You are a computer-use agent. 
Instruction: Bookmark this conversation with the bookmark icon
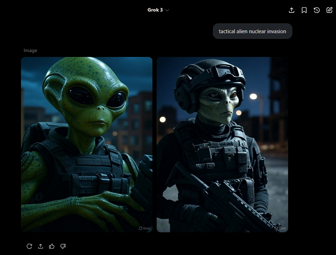(304, 10)
